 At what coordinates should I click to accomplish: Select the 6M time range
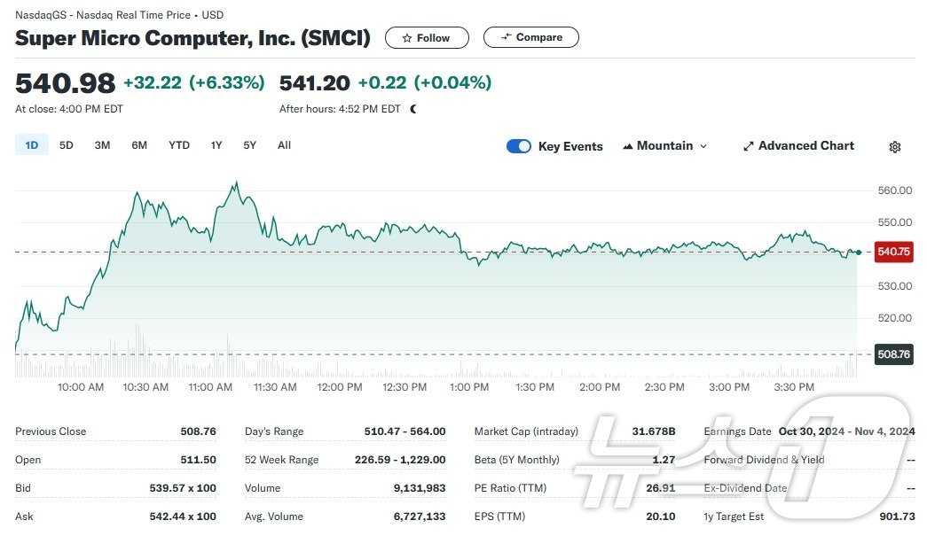139,145
